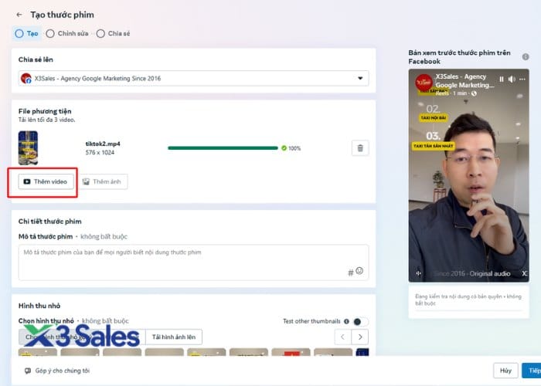
Task: Click the reel preview video
Action: point(468,175)
